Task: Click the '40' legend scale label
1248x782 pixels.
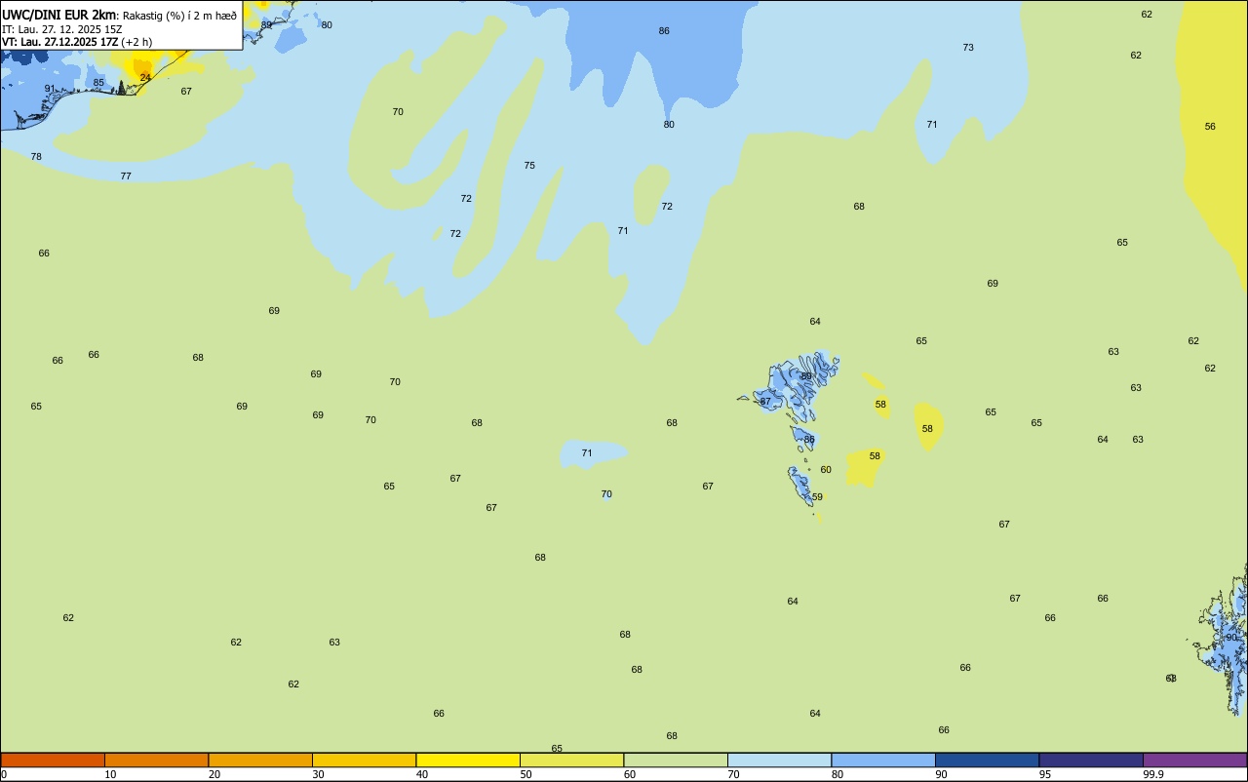Action: (x=422, y=774)
